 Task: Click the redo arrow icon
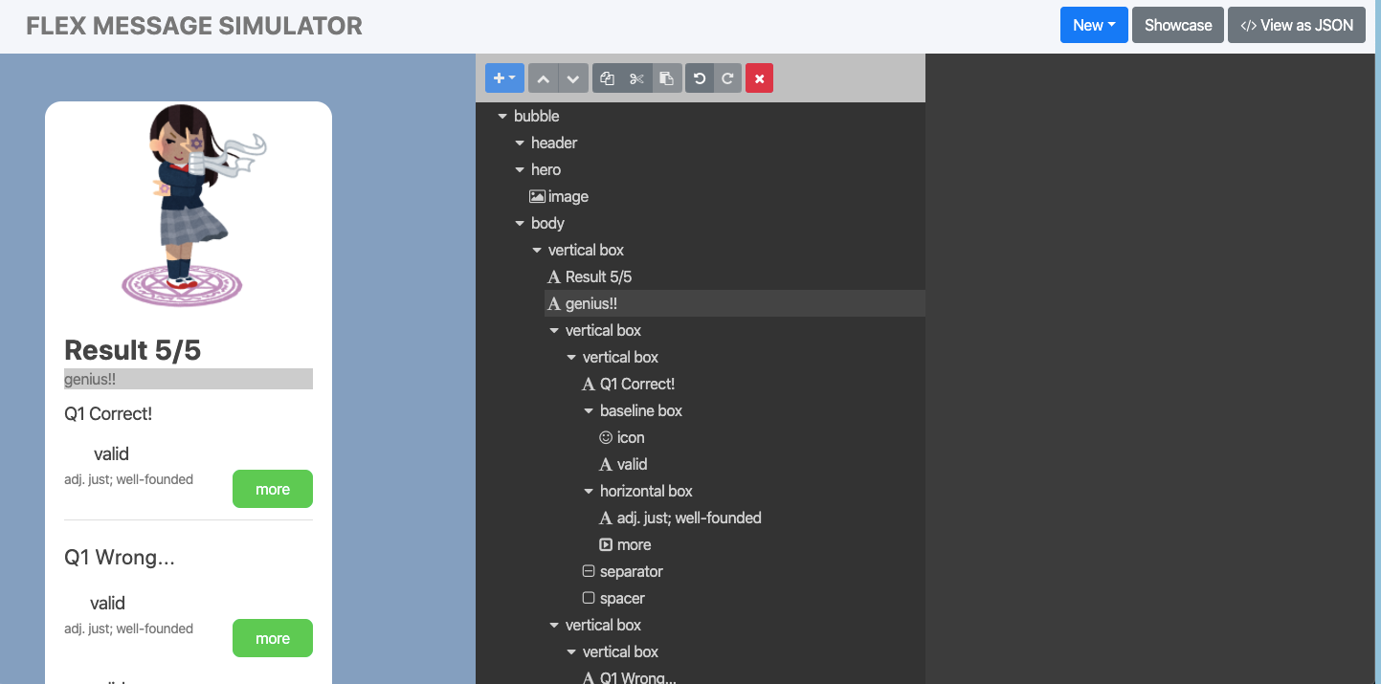coord(727,78)
